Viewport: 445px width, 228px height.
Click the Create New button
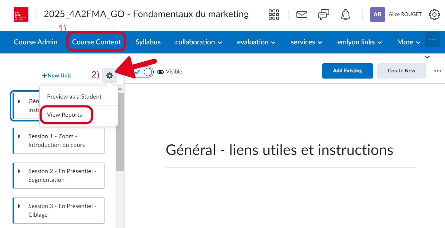401,71
